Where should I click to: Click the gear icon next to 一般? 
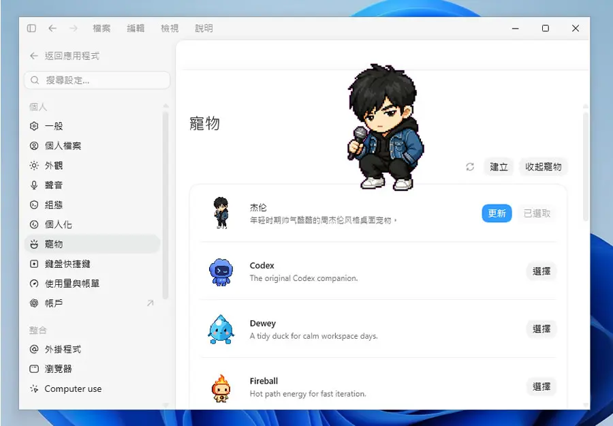[34, 126]
